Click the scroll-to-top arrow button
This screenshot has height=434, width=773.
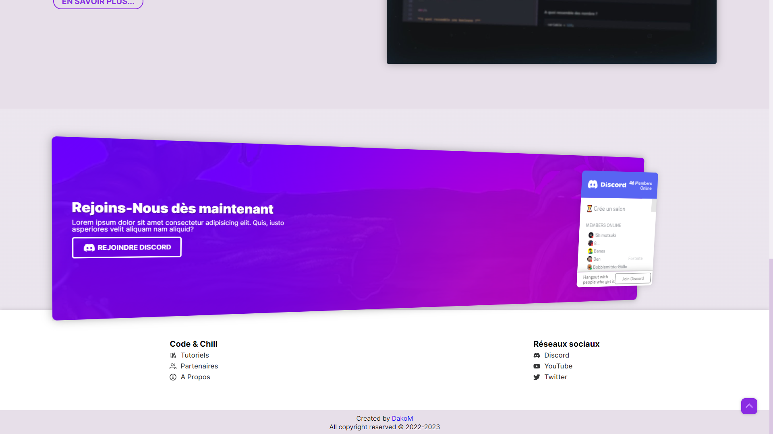coord(749,406)
